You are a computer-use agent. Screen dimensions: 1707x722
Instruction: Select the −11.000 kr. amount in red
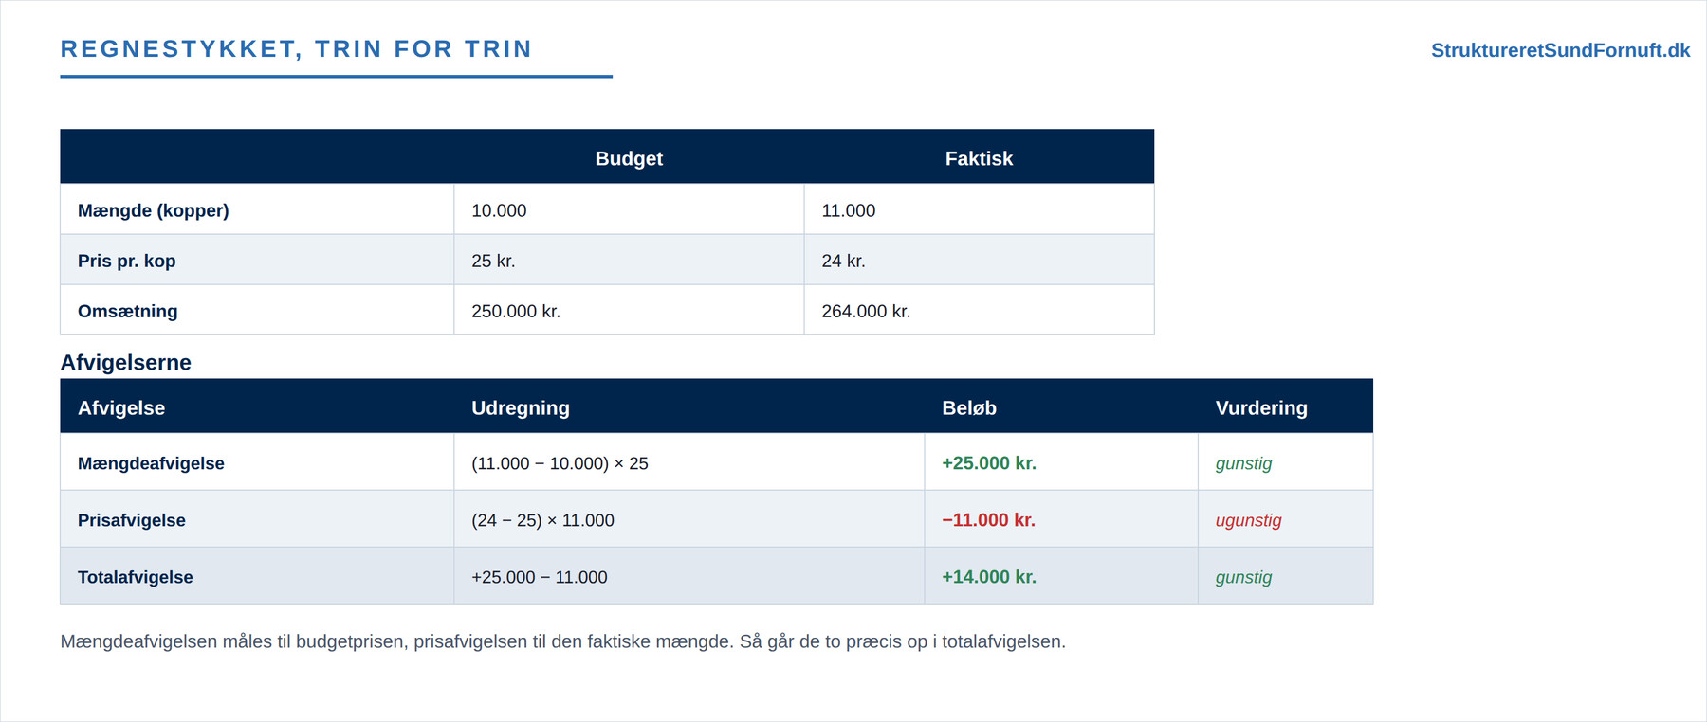988,520
